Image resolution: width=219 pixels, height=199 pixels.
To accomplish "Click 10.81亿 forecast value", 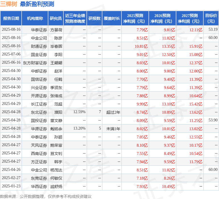I will [x=141, y=46].
